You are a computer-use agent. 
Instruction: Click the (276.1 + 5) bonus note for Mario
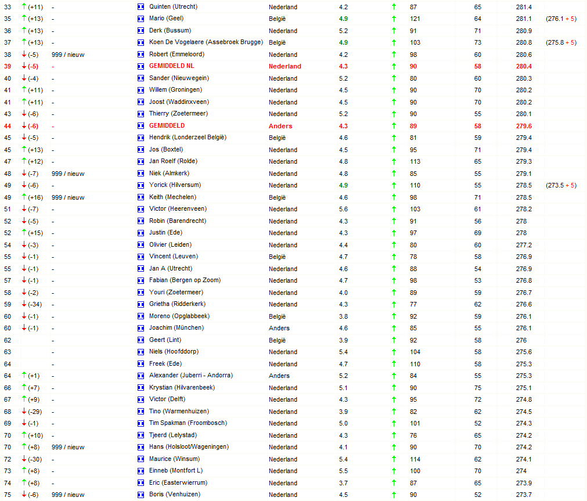tap(561, 19)
